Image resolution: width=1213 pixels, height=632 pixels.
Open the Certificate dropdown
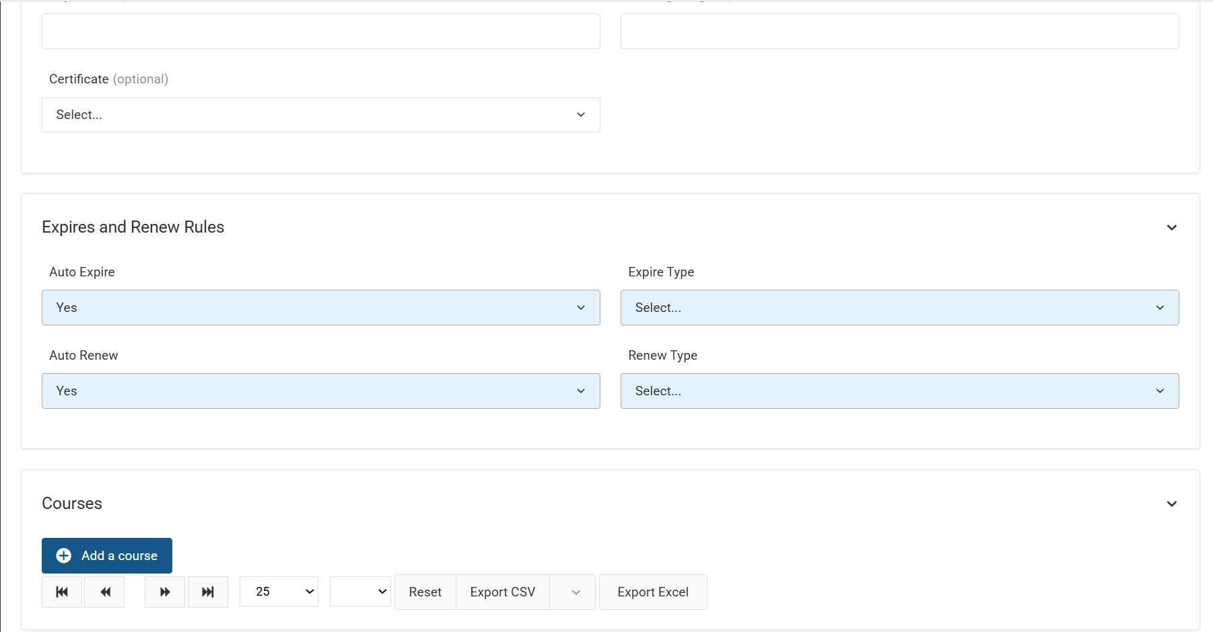[x=320, y=115]
